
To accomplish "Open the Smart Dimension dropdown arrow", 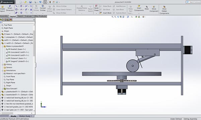I will pos(10,13).
